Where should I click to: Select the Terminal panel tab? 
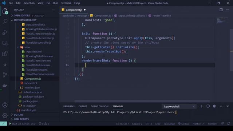click(118, 106)
